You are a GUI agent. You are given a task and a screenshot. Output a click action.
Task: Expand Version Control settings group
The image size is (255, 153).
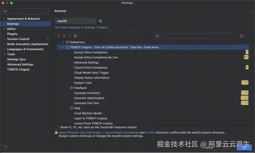[4, 39]
